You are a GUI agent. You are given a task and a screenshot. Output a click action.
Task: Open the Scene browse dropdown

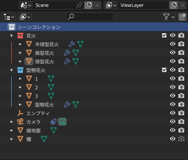pos(25,5)
